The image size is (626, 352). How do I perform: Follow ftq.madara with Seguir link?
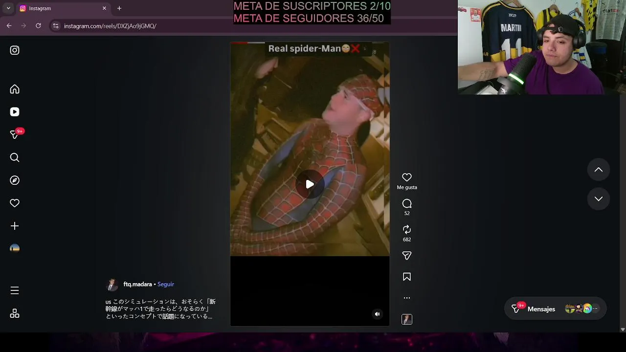click(x=166, y=284)
